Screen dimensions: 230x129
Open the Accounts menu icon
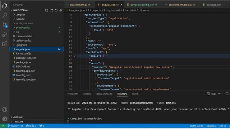tap(5, 109)
